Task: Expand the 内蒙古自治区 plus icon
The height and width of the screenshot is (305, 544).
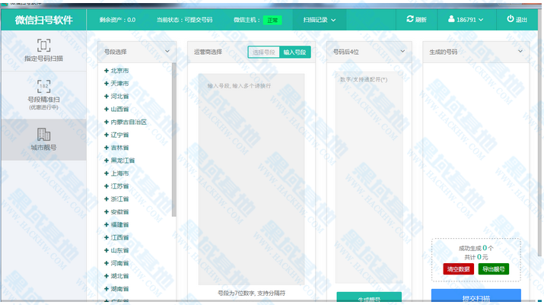Action: 107,122
